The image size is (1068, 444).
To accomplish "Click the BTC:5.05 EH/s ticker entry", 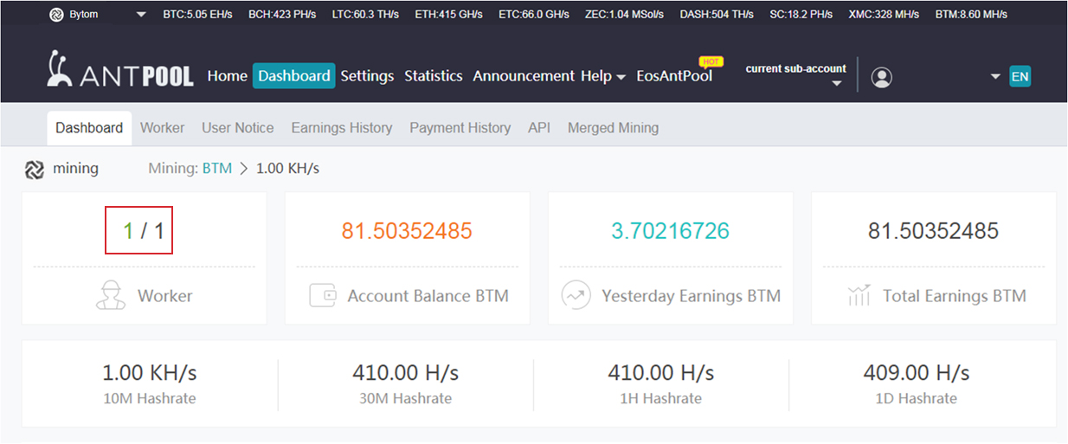I will 197,15.
